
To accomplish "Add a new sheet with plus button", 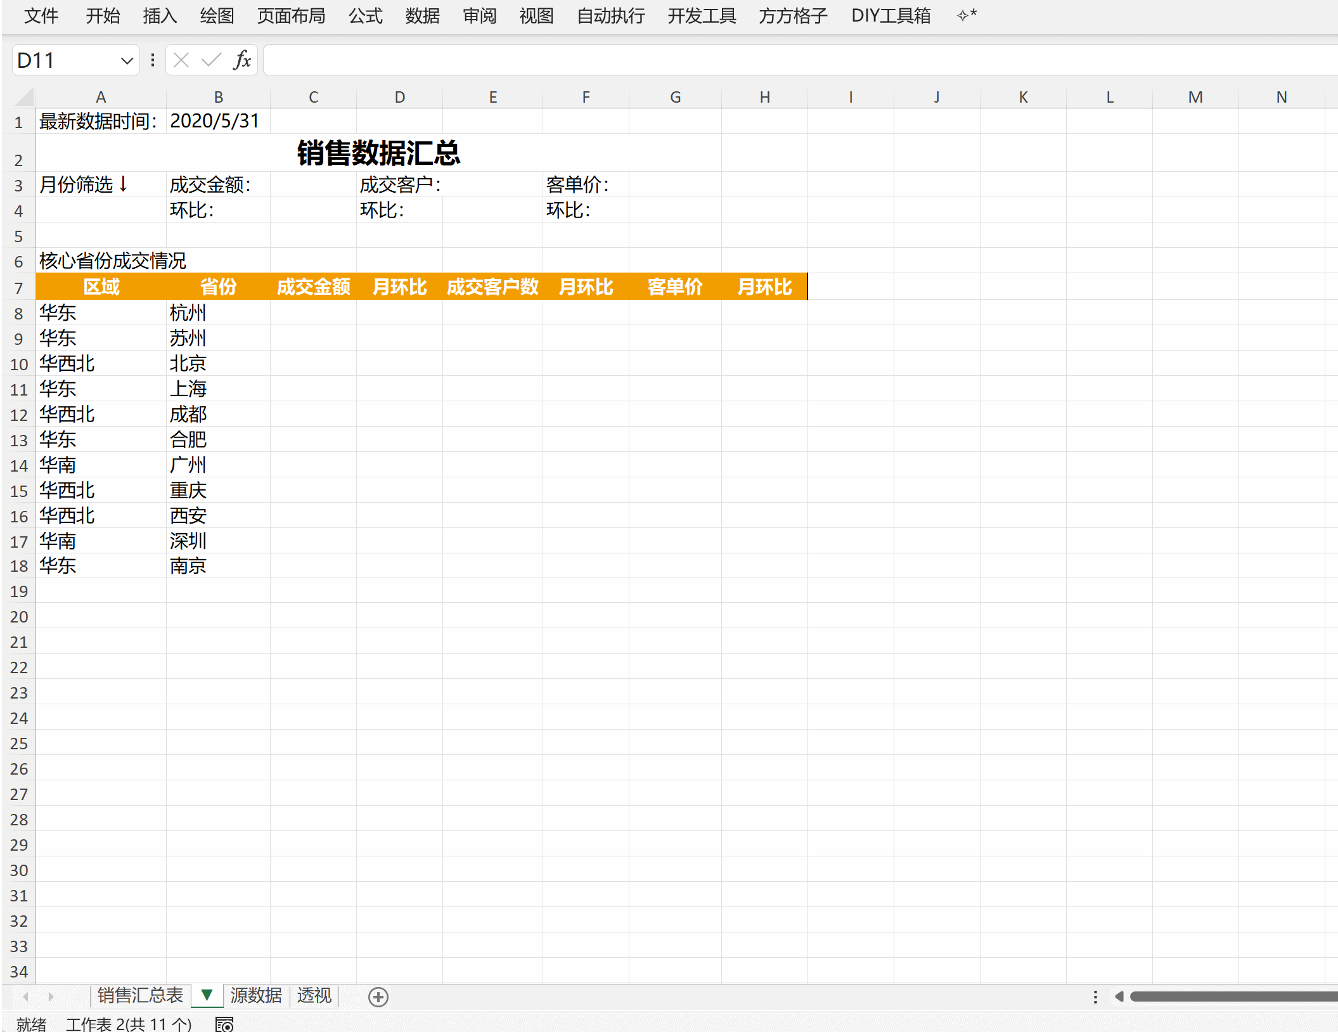I will 378,997.
